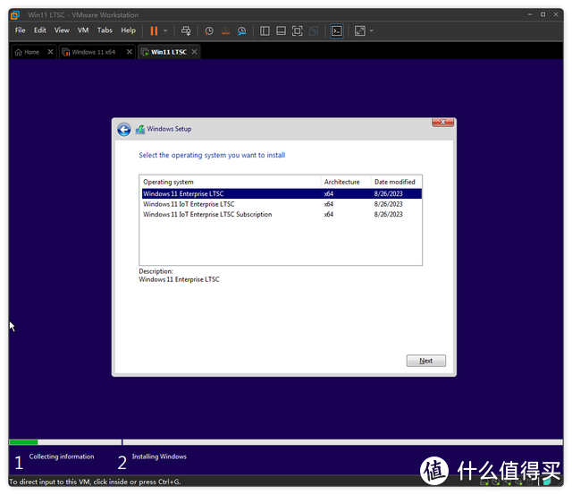This screenshot has height=495, width=572.
Task: Open the snapshot manager
Action: click(x=241, y=31)
